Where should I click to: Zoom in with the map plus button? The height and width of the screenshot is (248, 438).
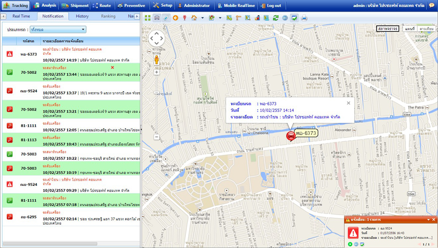click(157, 72)
